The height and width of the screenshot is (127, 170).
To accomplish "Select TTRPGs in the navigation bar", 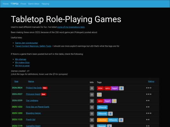I will 14,4.
